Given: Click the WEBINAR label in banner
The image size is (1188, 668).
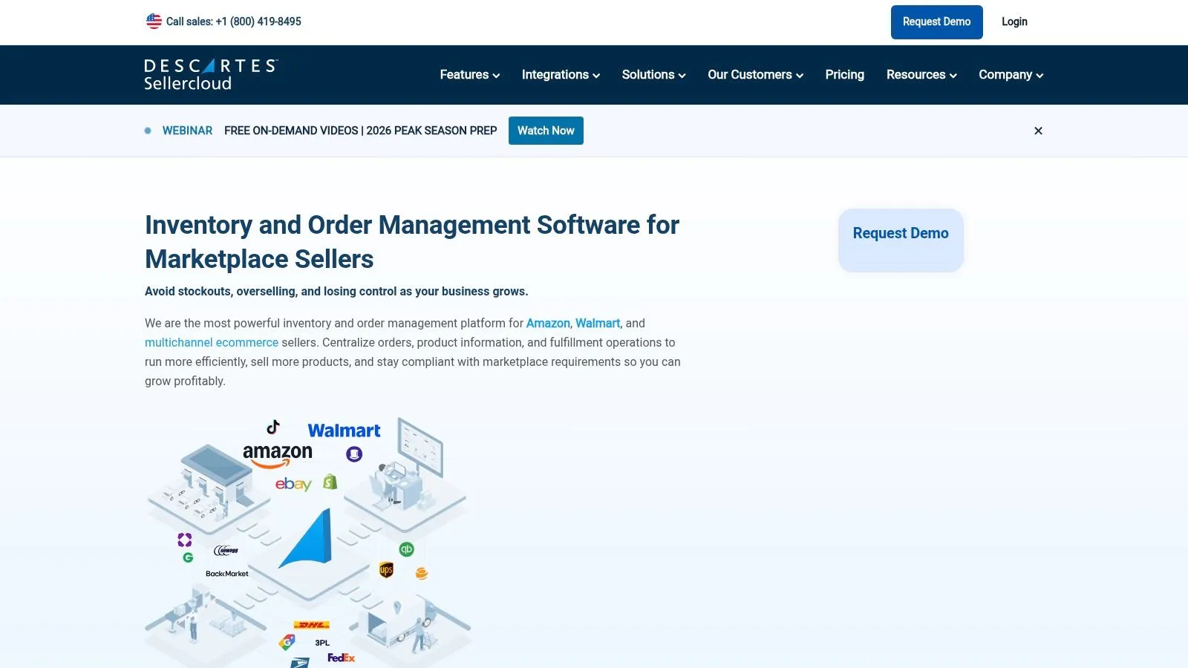Looking at the screenshot, I should tap(187, 131).
